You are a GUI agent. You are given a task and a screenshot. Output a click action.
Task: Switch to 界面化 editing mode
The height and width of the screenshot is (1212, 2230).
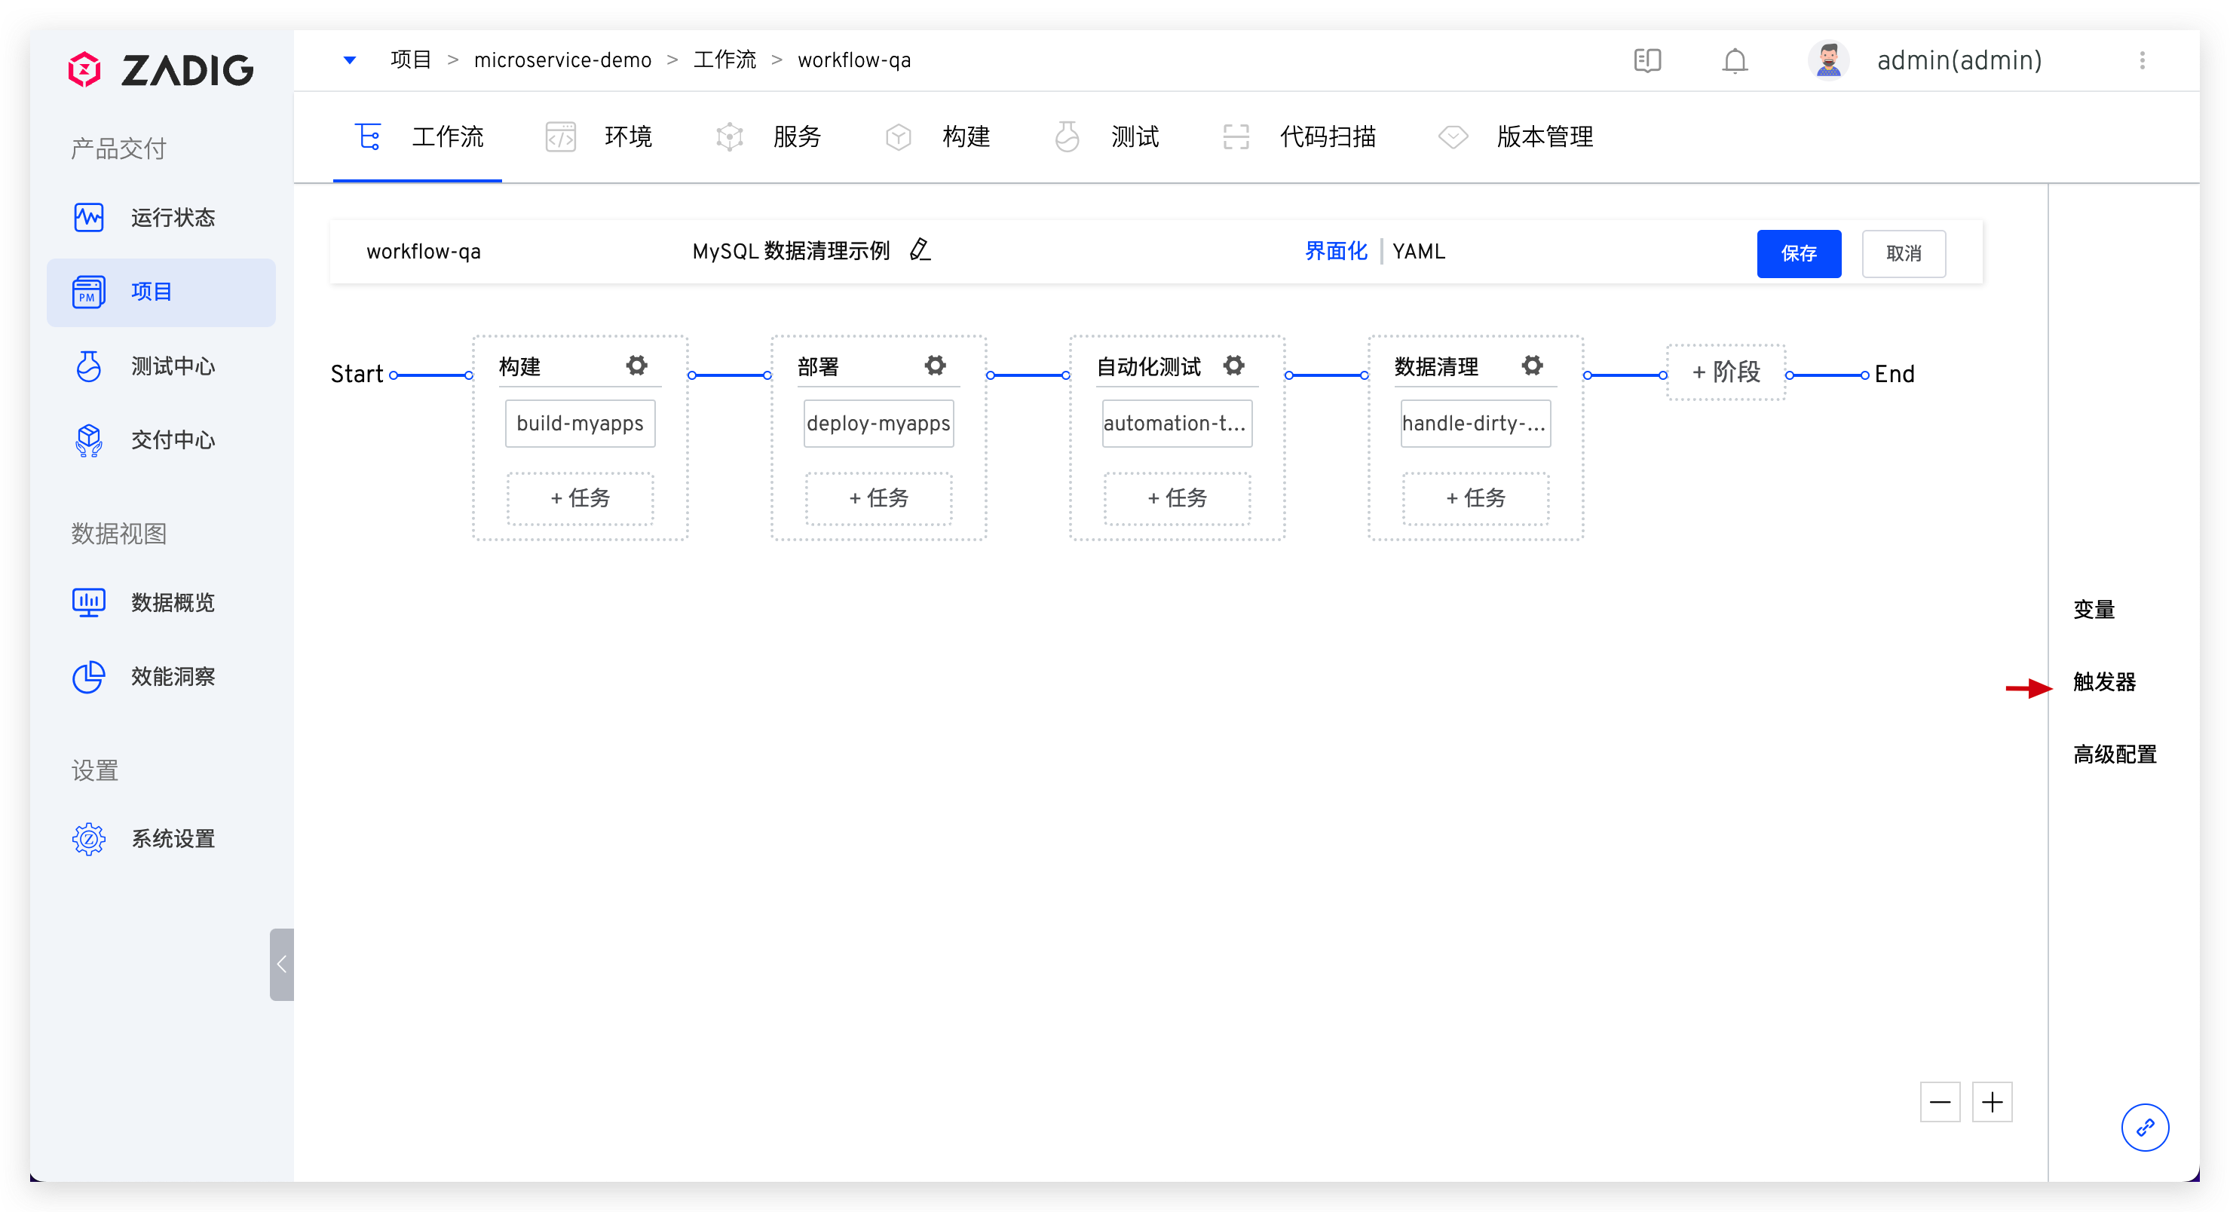(x=1336, y=251)
